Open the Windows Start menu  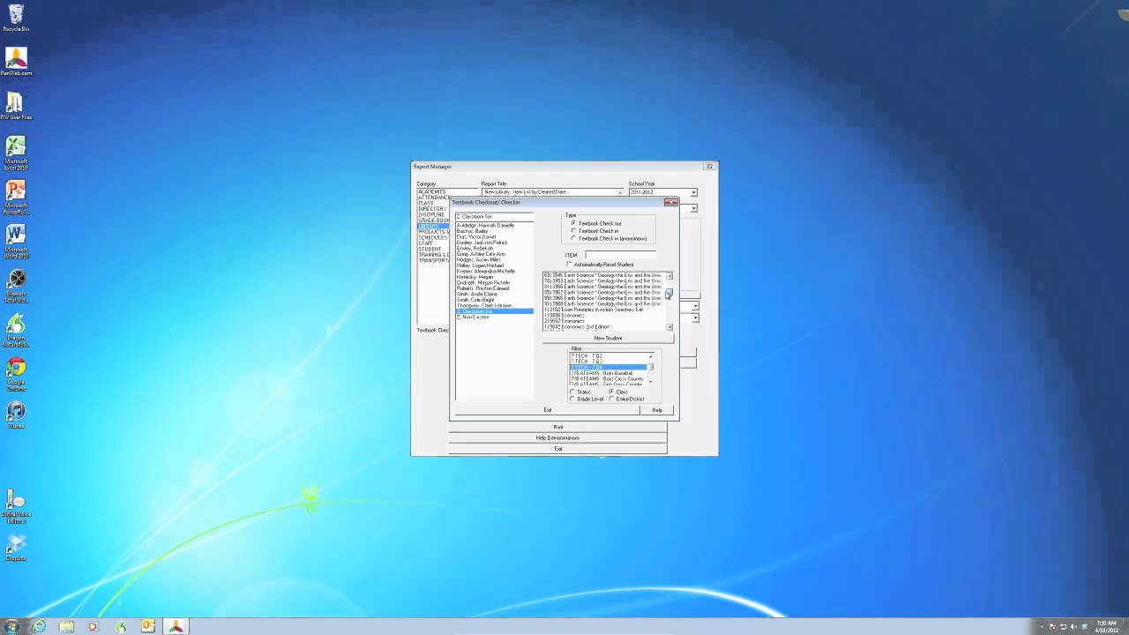(x=11, y=626)
